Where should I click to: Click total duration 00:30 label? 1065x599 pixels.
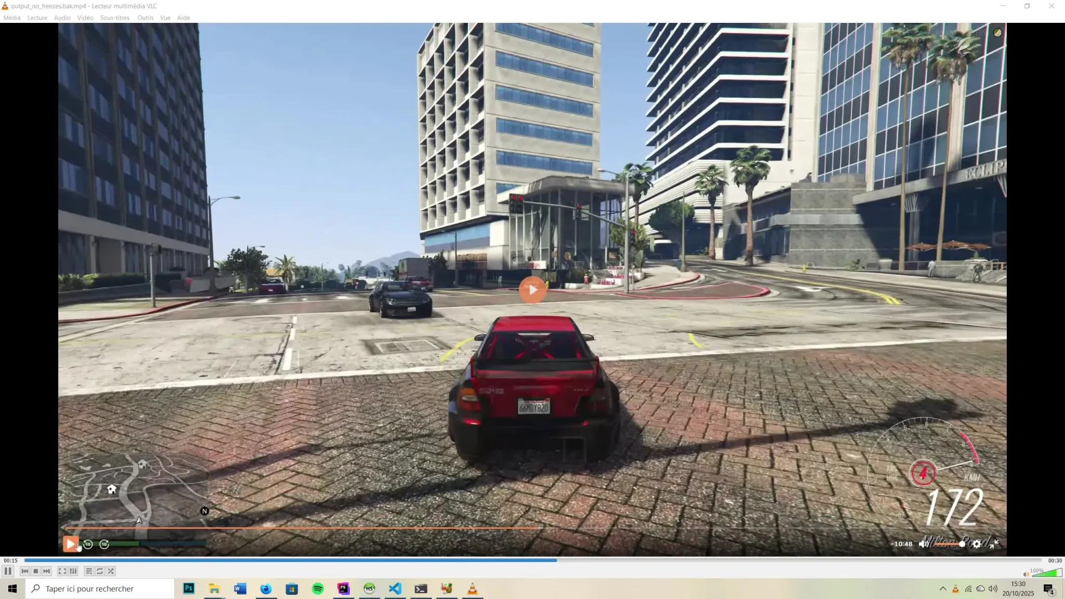[x=1055, y=561]
